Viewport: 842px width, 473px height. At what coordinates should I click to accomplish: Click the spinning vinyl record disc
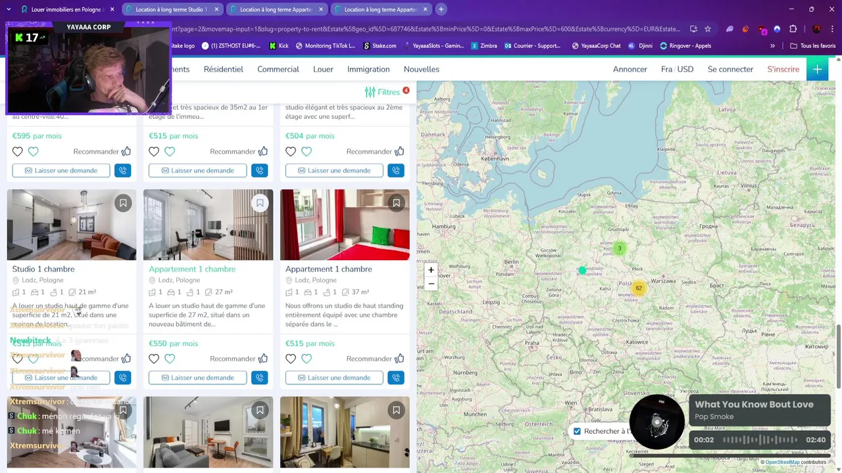657,422
